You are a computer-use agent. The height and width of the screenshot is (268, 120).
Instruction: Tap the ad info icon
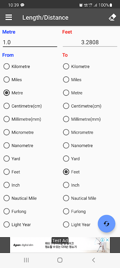[x=102, y=240]
